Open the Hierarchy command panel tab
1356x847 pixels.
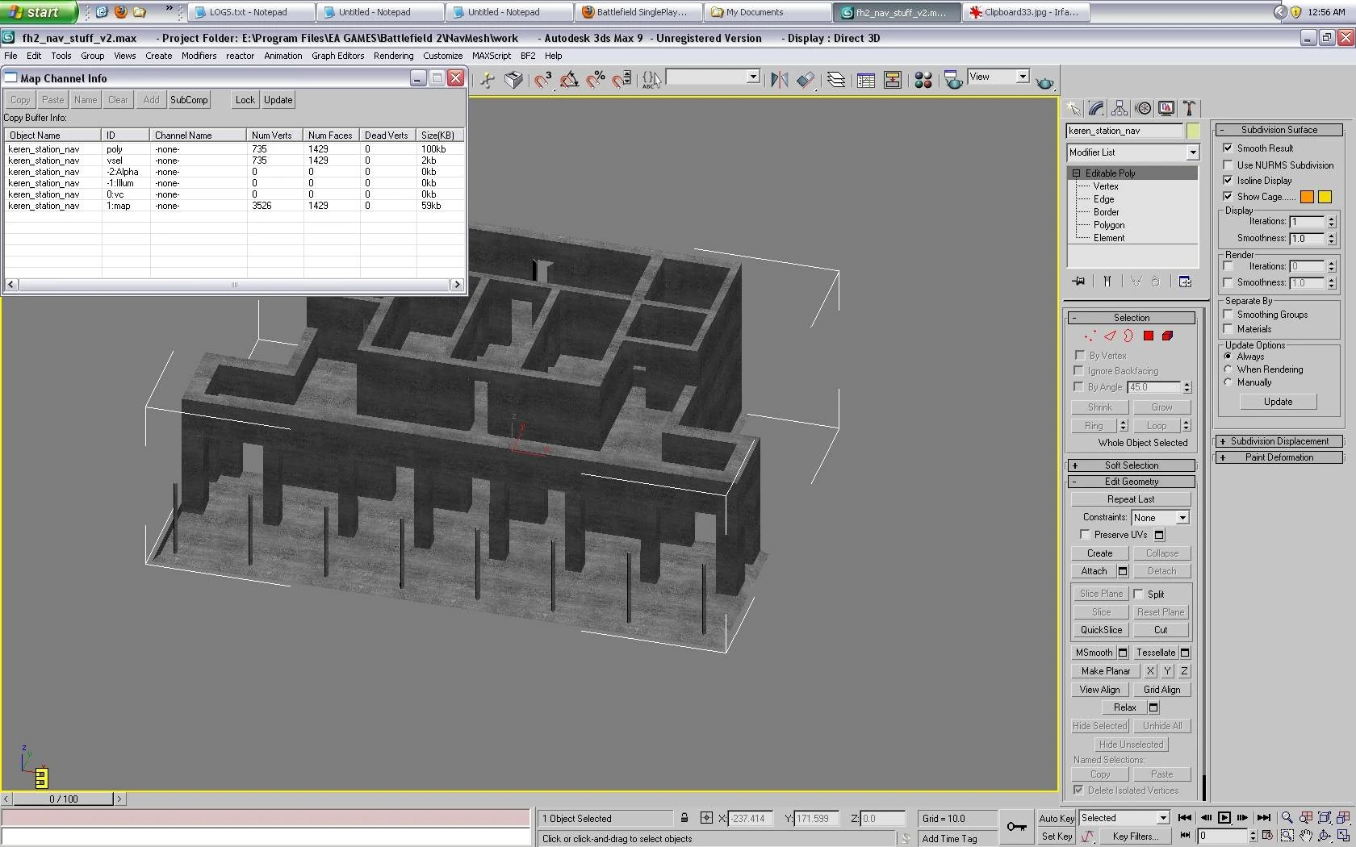pos(1120,108)
